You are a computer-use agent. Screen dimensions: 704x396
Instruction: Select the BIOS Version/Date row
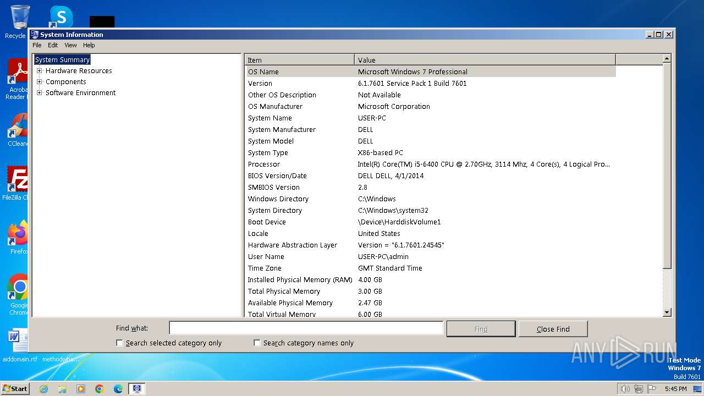coord(431,175)
